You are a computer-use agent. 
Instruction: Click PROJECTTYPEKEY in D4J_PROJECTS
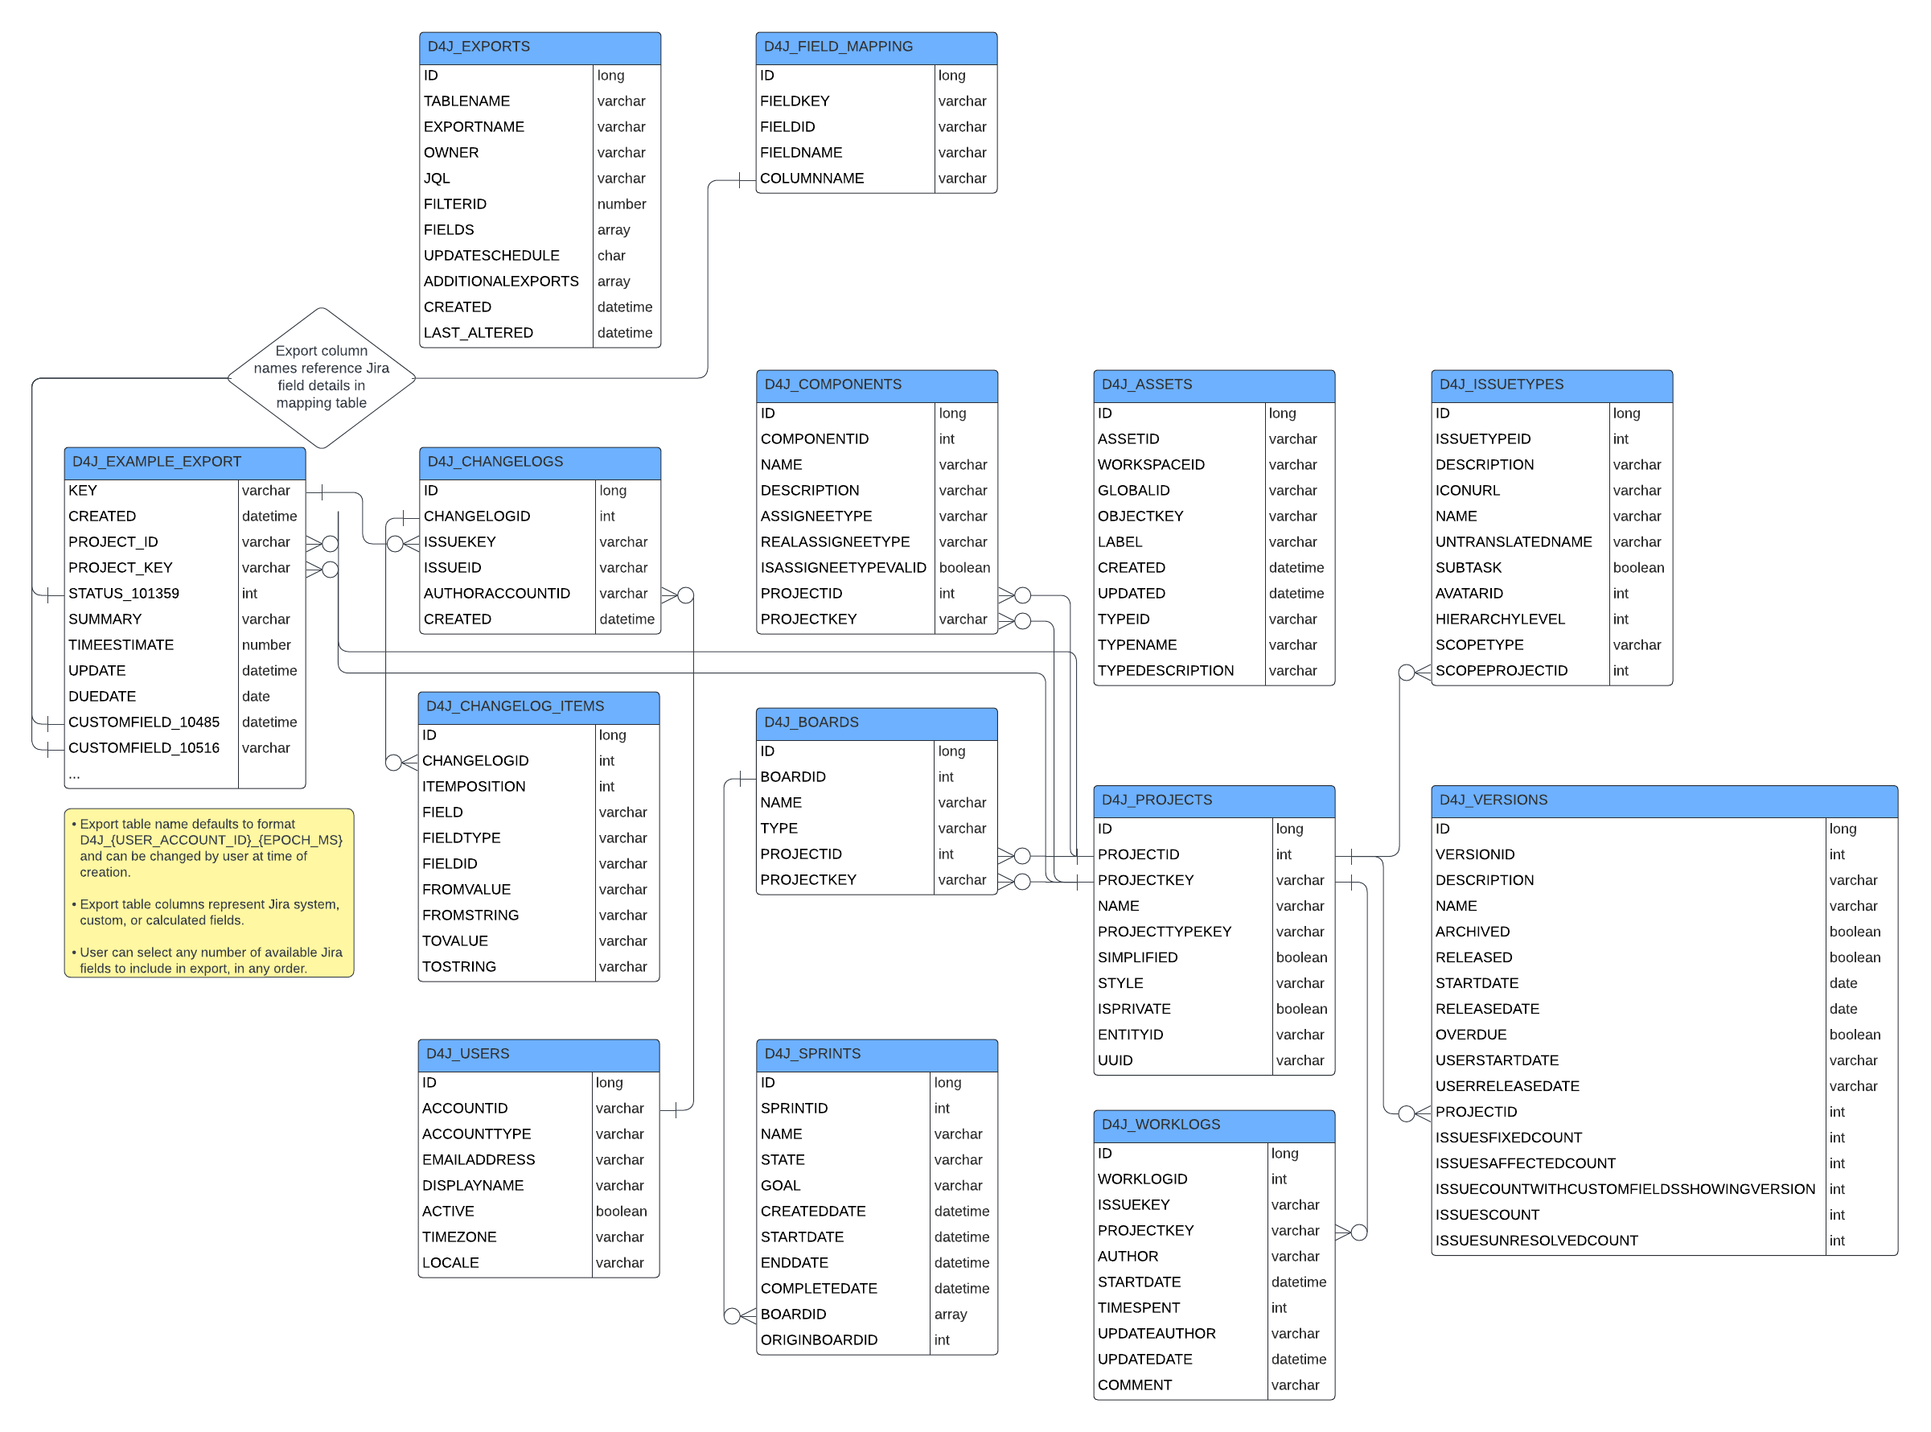(1214, 932)
